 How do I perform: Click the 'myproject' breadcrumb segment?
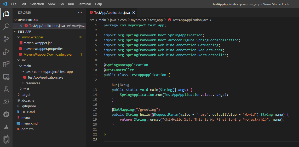coord(138,20)
